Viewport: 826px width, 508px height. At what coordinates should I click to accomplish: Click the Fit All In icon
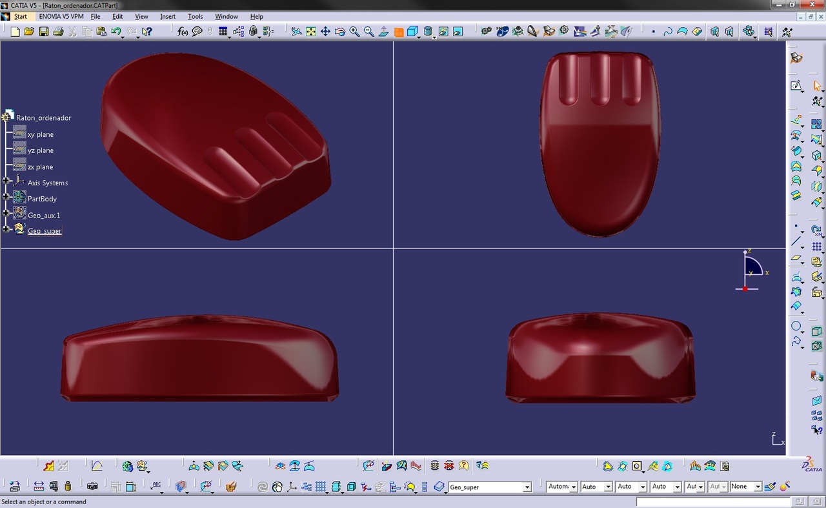click(x=311, y=31)
